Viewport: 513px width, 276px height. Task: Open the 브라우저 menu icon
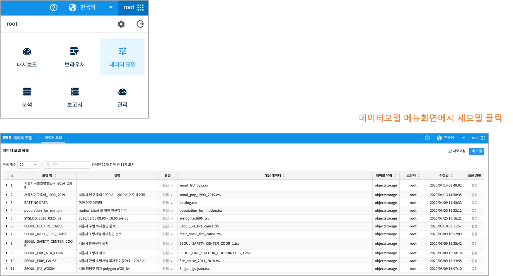74,51
